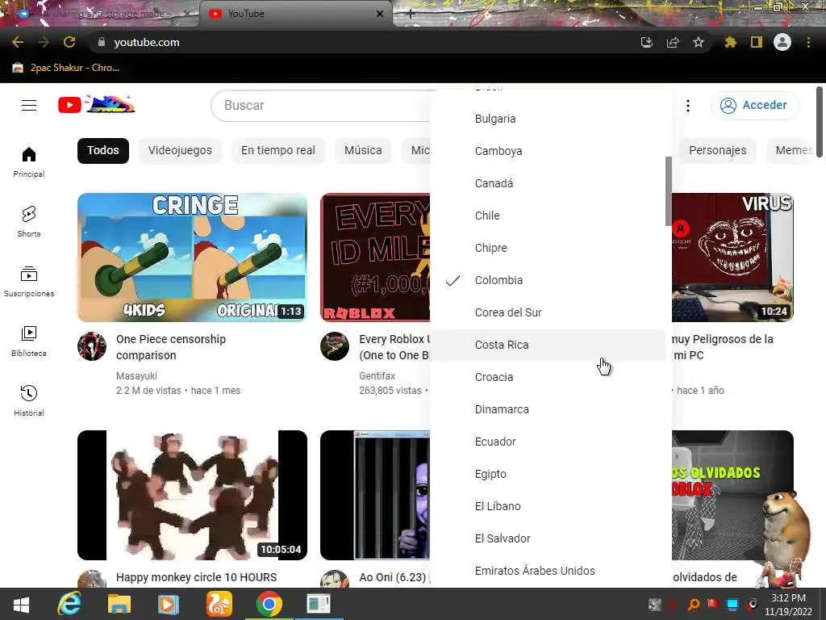The height and width of the screenshot is (620, 826).
Task: Choose Camboya in location list
Action: [548, 151]
